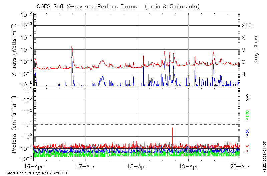Select the 18-Apr date axis label

pos(137,167)
